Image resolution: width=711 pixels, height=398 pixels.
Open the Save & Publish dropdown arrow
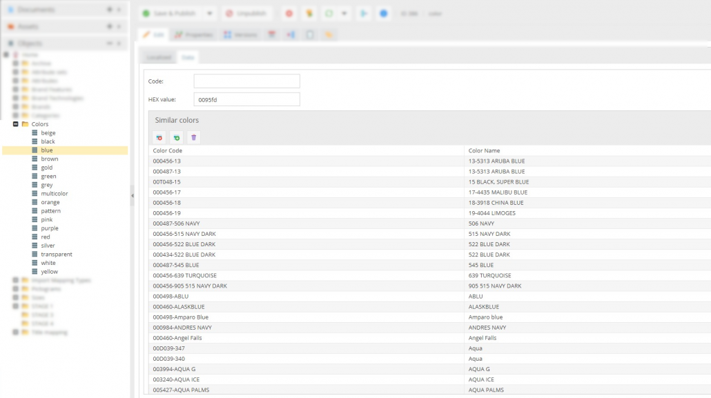pyautogui.click(x=210, y=14)
